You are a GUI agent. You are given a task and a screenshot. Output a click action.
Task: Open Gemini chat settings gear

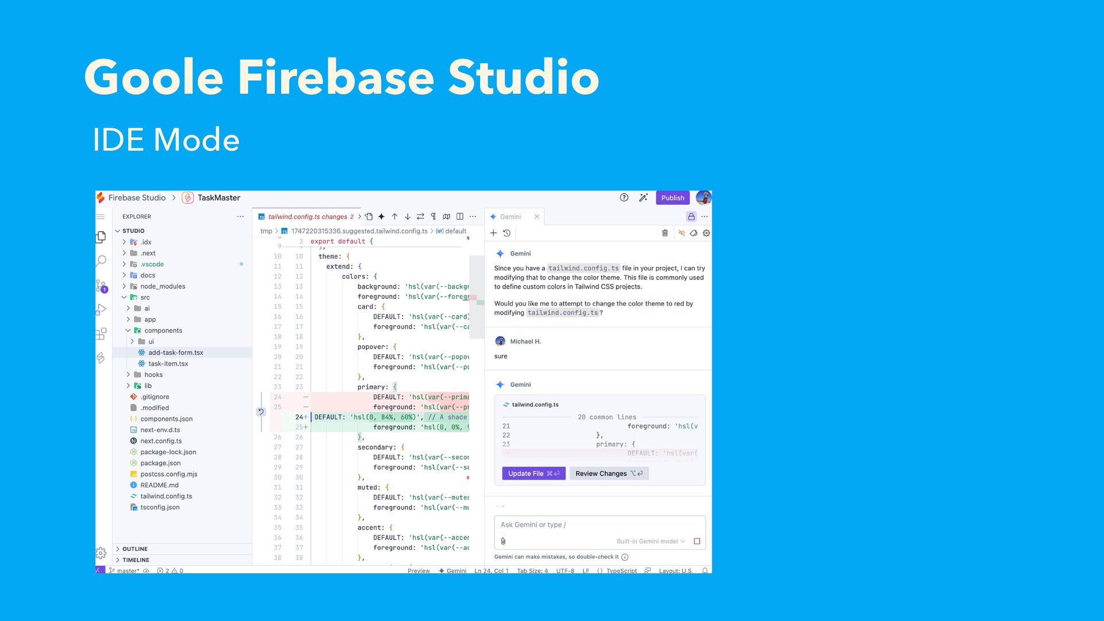click(x=706, y=233)
